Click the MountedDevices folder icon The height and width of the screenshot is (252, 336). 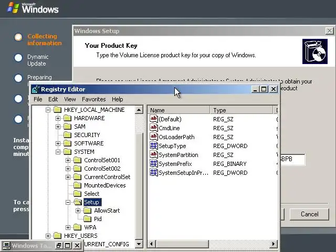point(77,185)
